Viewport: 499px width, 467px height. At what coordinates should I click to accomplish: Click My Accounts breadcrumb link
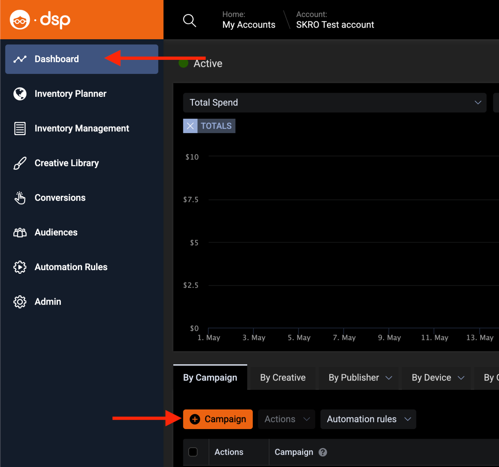point(249,25)
